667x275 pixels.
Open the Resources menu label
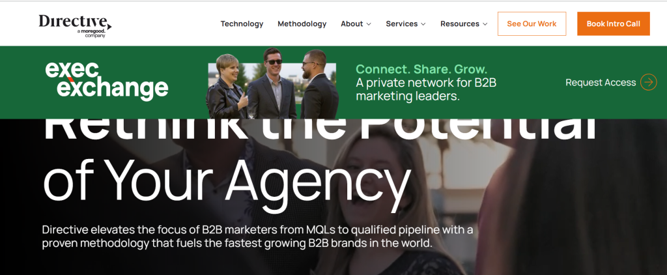(x=460, y=24)
